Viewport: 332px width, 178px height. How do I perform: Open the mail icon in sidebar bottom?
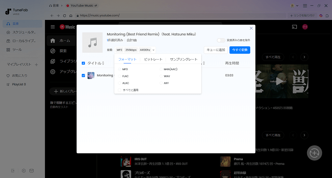32,171
